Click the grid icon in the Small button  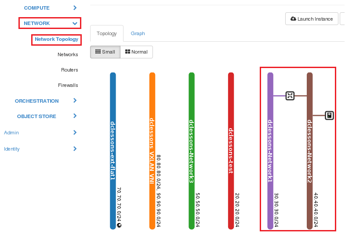click(x=98, y=52)
